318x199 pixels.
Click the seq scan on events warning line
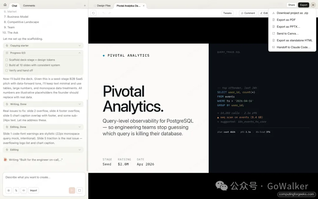240,117
